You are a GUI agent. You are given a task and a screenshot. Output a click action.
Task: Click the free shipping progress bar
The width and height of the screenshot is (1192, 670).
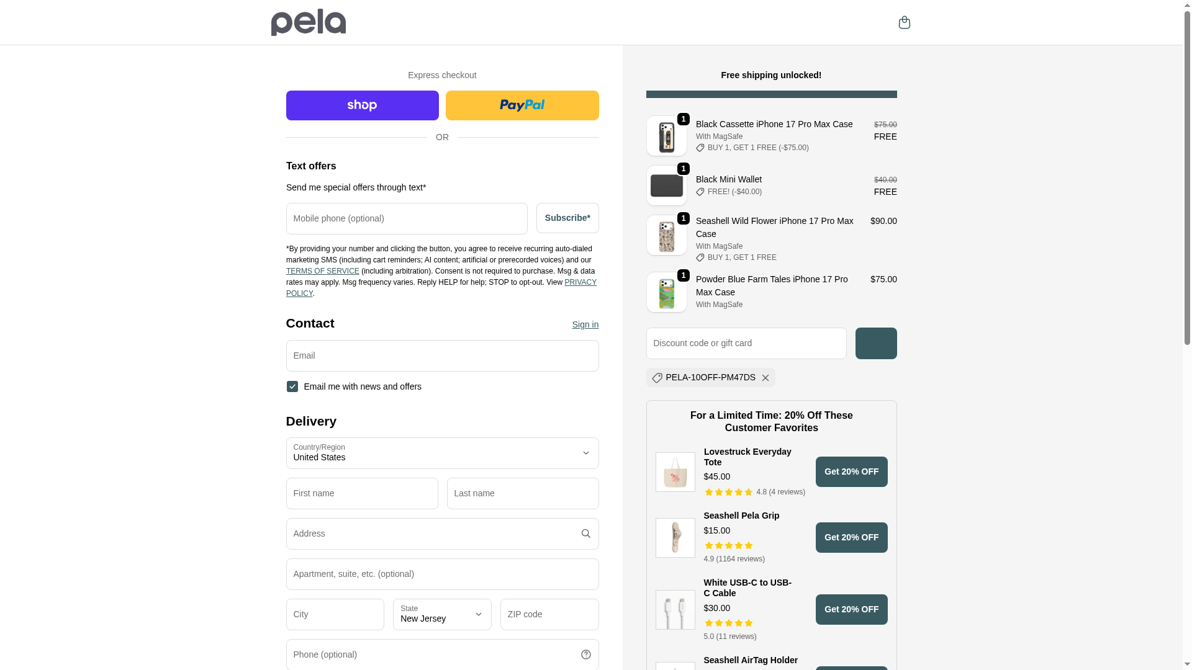pyautogui.click(x=771, y=94)
